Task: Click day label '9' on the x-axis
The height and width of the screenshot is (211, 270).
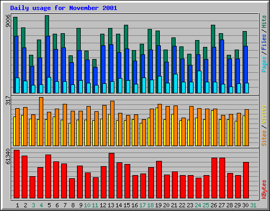Action: pyautogui.click(x=81, y=205)
